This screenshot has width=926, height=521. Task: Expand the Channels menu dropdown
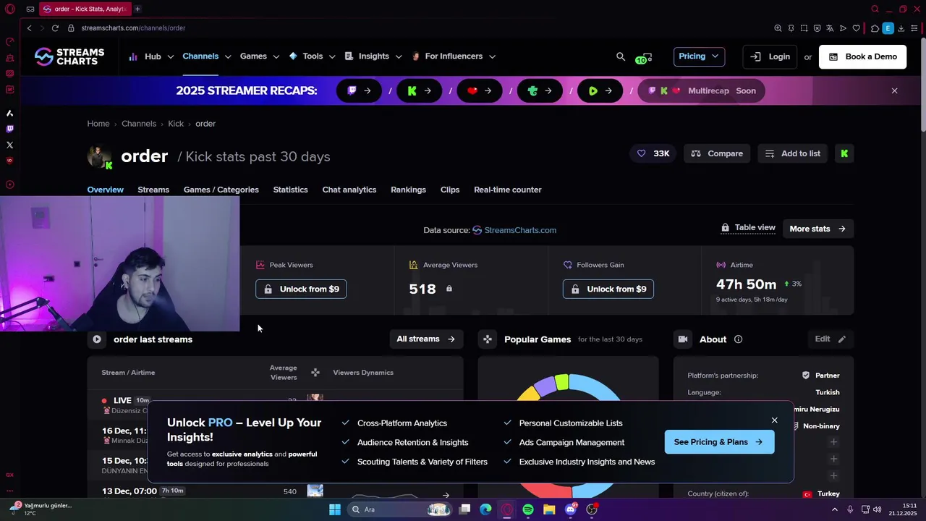tap(207, 56)
